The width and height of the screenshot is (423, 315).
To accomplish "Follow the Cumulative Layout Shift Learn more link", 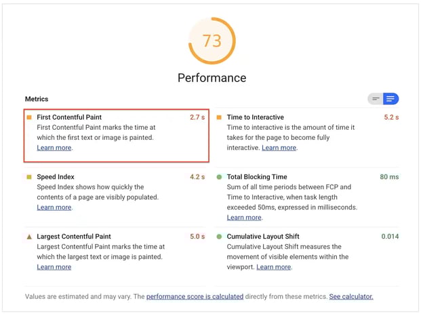I will coord(273,267).
